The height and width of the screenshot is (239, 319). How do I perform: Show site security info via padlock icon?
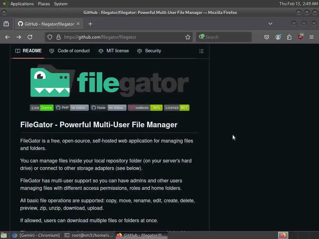tap(59, 37)
